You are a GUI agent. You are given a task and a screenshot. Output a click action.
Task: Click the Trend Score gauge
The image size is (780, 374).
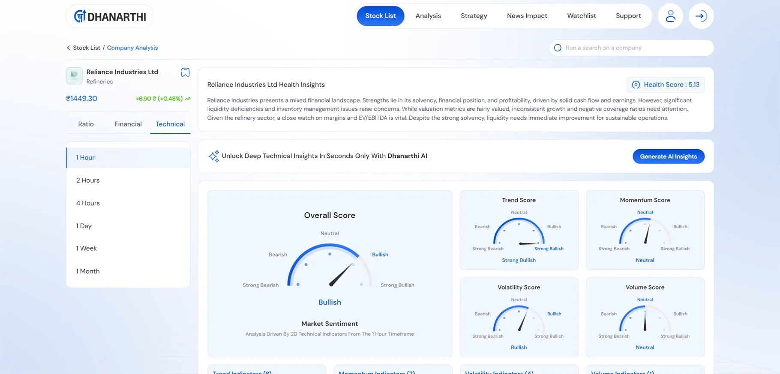coord(519,232)
